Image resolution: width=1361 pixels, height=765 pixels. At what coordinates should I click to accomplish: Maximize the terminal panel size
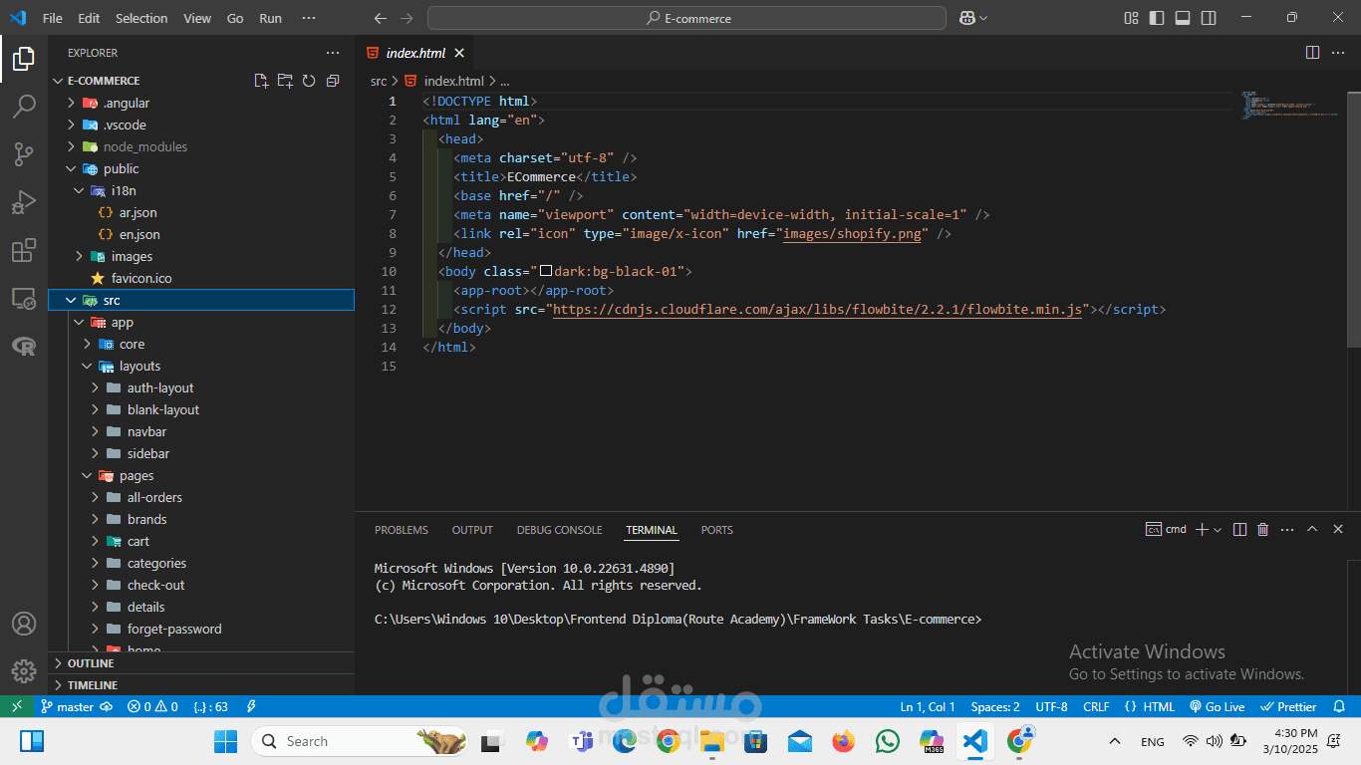[x=1312, y=530]
